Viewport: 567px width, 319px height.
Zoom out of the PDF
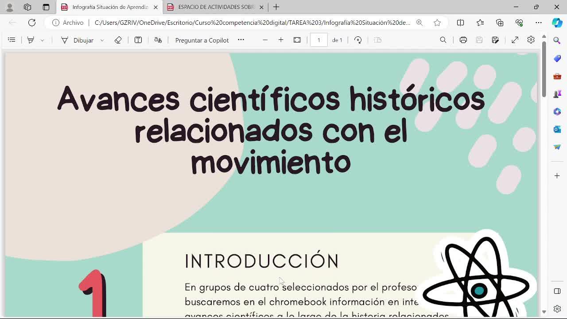click(x=265, y=40)
